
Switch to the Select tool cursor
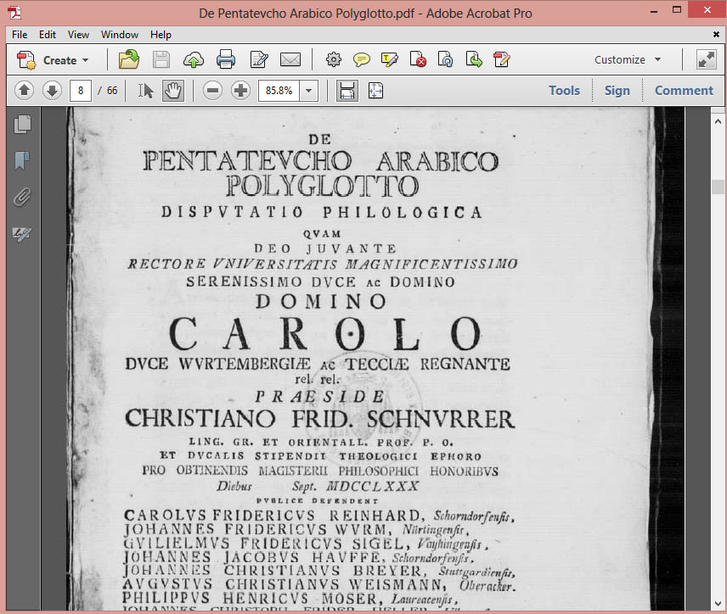[146, 91]
